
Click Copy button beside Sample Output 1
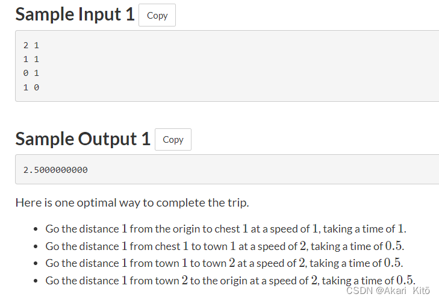pyautogui.click(x=173, y=140)
